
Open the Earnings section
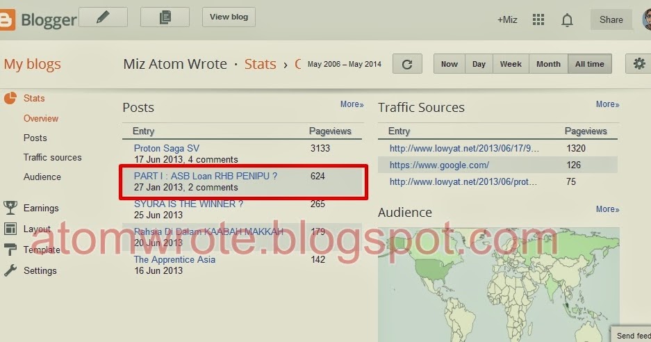pyautogui.click(x=41, y=209)
